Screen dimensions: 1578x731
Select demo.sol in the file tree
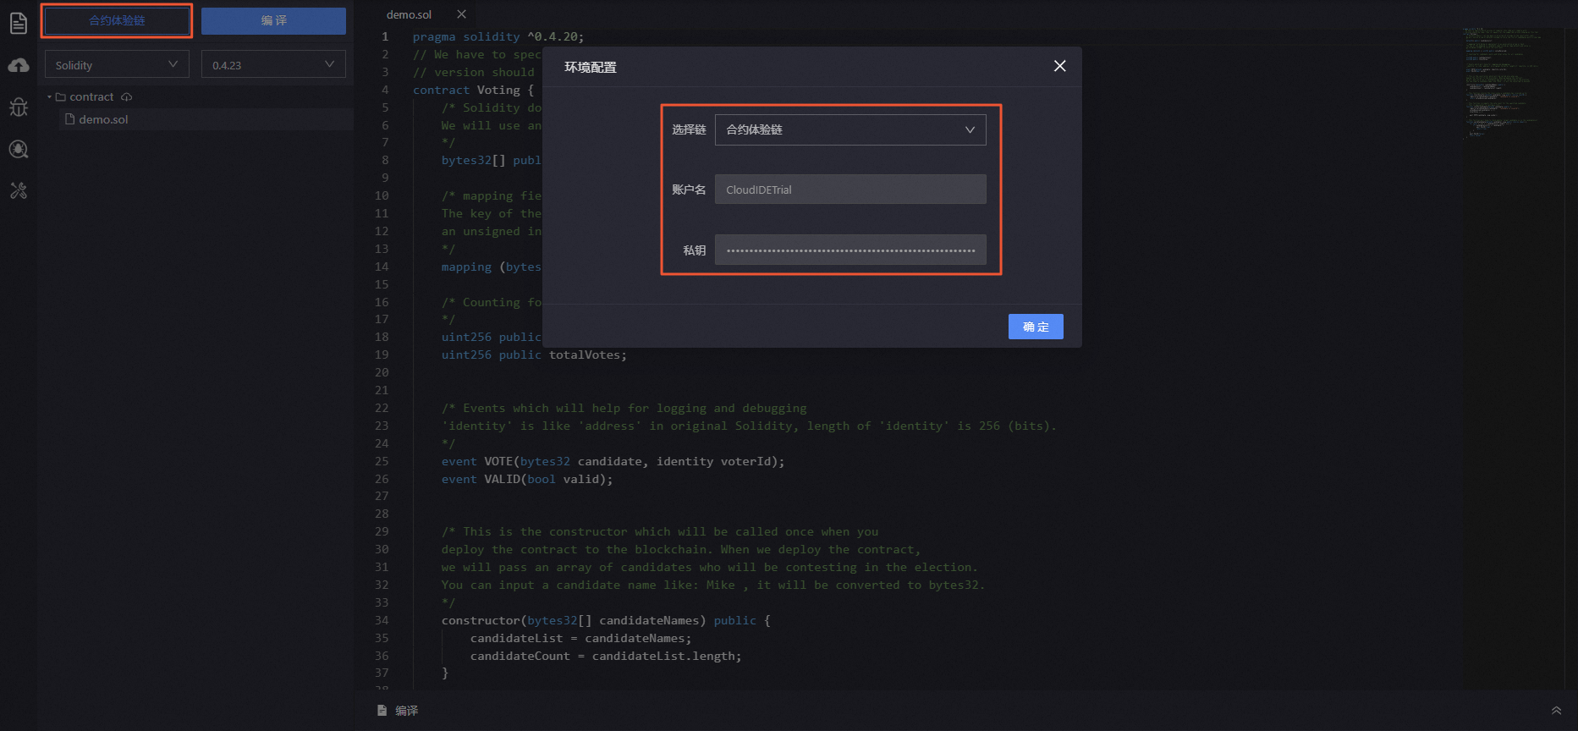click(x=103, y=119)
